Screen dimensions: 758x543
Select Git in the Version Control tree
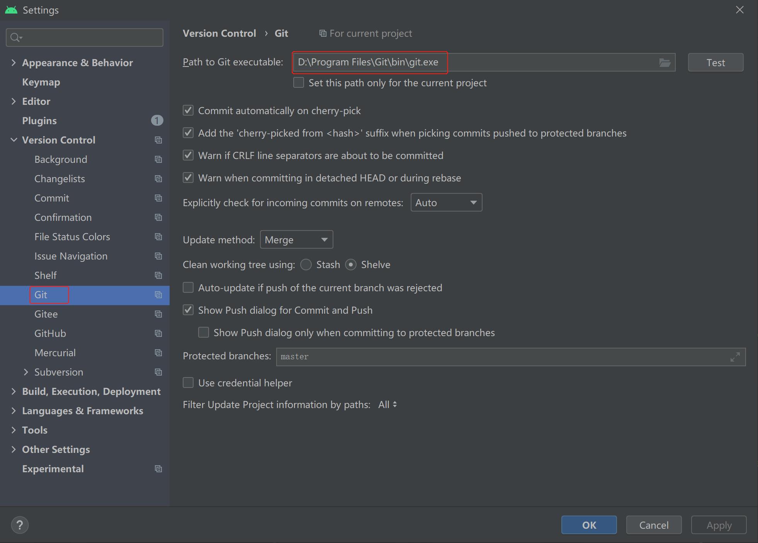click(x=85, y=295)
